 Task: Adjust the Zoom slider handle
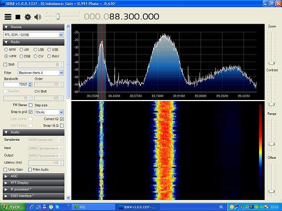tap(272, 63)
